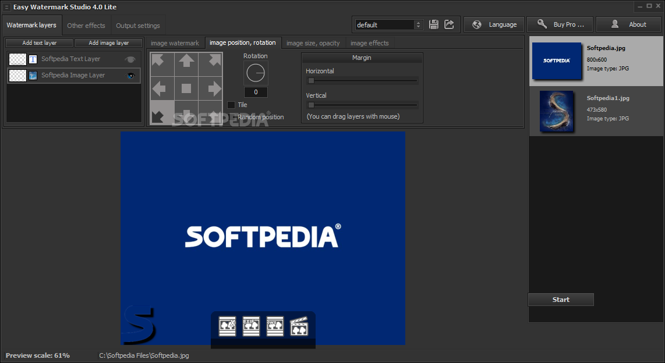This screenshot has width=665, height=363.
Task: Click Add image layer button
Action: coord(108,43)
